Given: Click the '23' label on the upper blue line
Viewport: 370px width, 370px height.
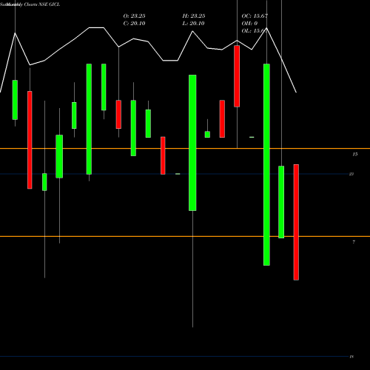Looking at the screenshot, I should click(351, 174).
